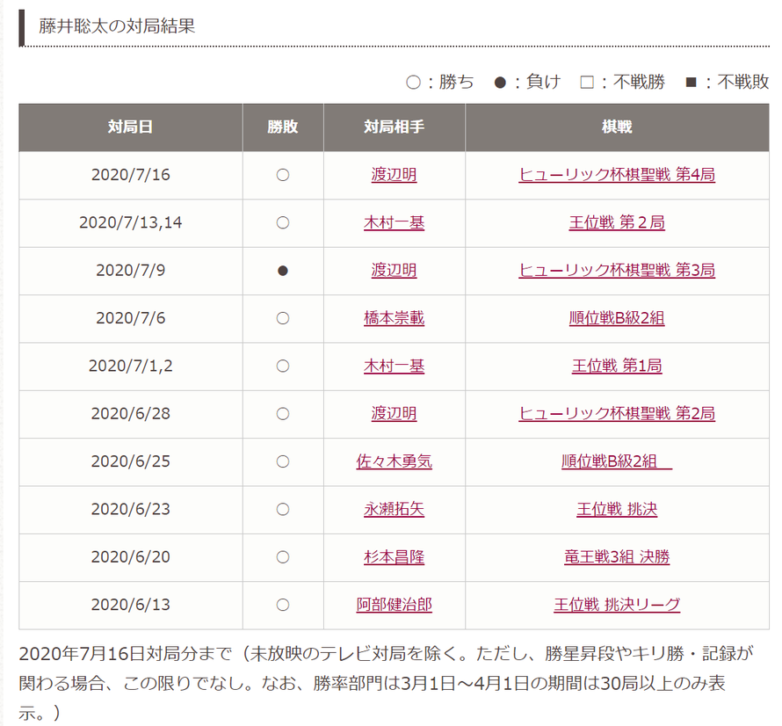The height and width of the screenshot is (726, 782).
Task: Click the 棋戦 column header
Action: point(617,127)
